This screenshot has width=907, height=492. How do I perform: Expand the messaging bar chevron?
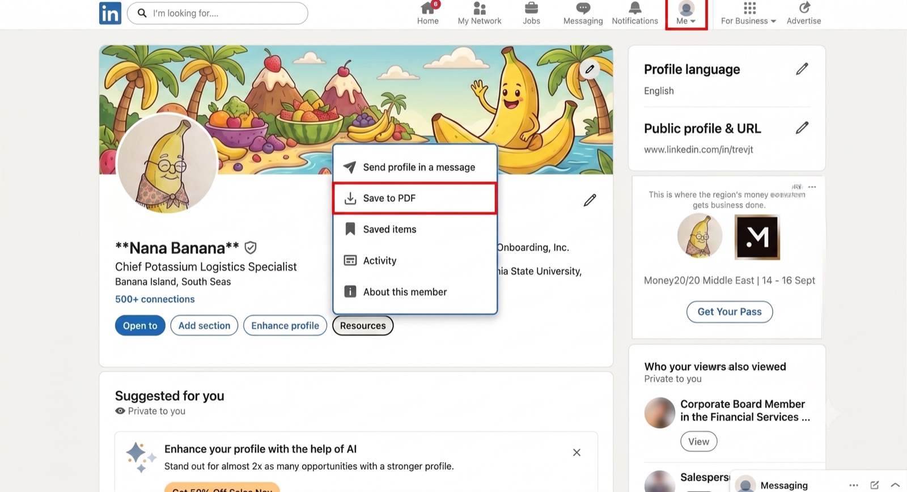(x=896, y=485)
